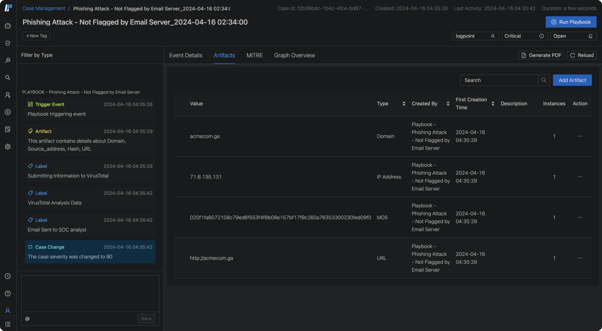Open the playbook play-circle sidebar icon
Image resolution: width=602 pixels, height=331 pixels.
click(x=8, y=112)
